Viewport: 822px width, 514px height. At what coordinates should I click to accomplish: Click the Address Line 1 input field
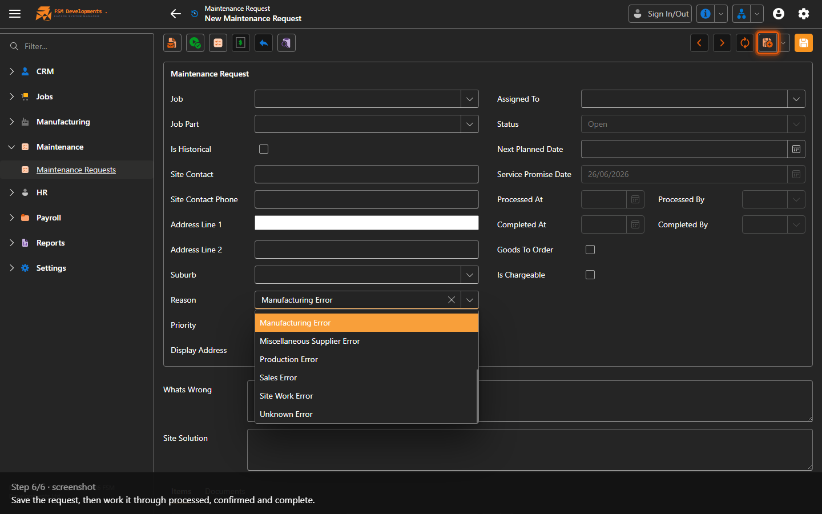[366, 223]
